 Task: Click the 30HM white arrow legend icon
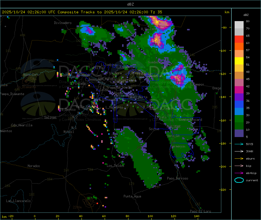coord(239,151)
